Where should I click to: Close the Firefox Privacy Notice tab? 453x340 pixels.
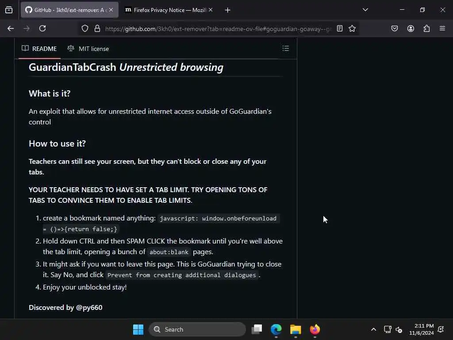coord(211,10)
